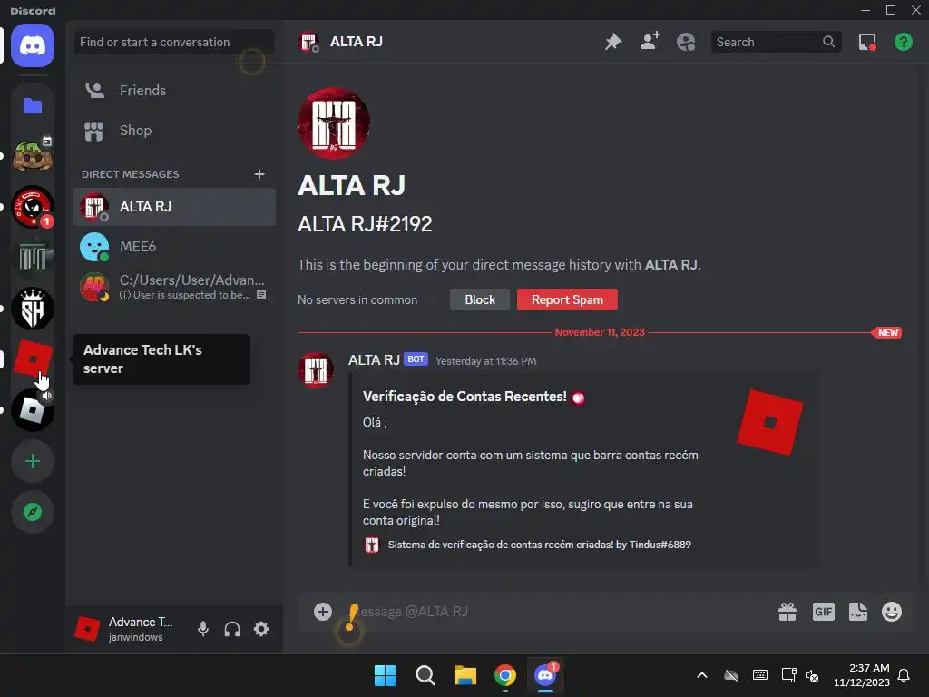929x697 pixels.
Task: Open the SH crown server icon
Action: pyautogui.click(x=33, y=309)
